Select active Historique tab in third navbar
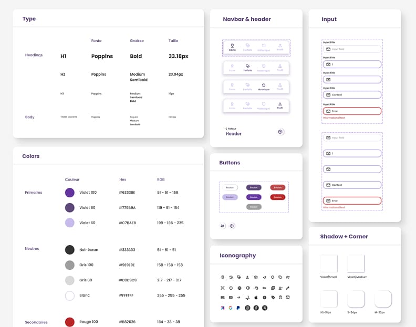The image size is (416, 327). pos(264,87)
